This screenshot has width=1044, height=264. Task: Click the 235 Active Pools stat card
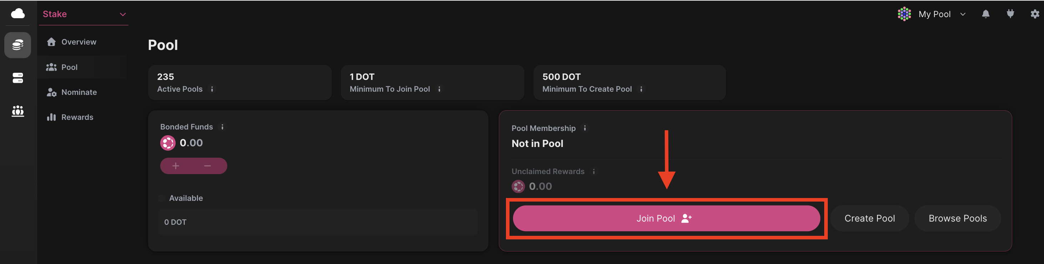pyautogui.click(x=240, y=82)
